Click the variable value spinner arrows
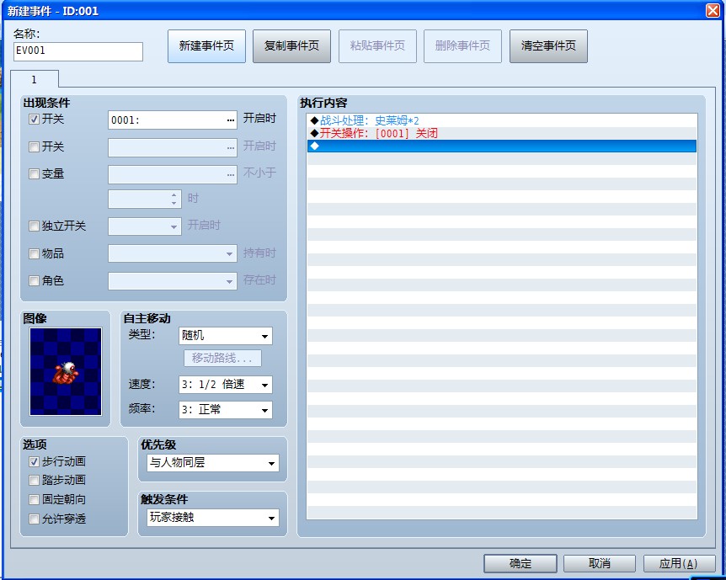726x580 pixels. pyautogui.click(x=174, y=199)
